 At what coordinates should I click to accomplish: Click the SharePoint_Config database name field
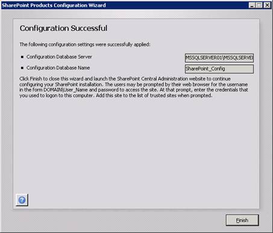[219, 69]
